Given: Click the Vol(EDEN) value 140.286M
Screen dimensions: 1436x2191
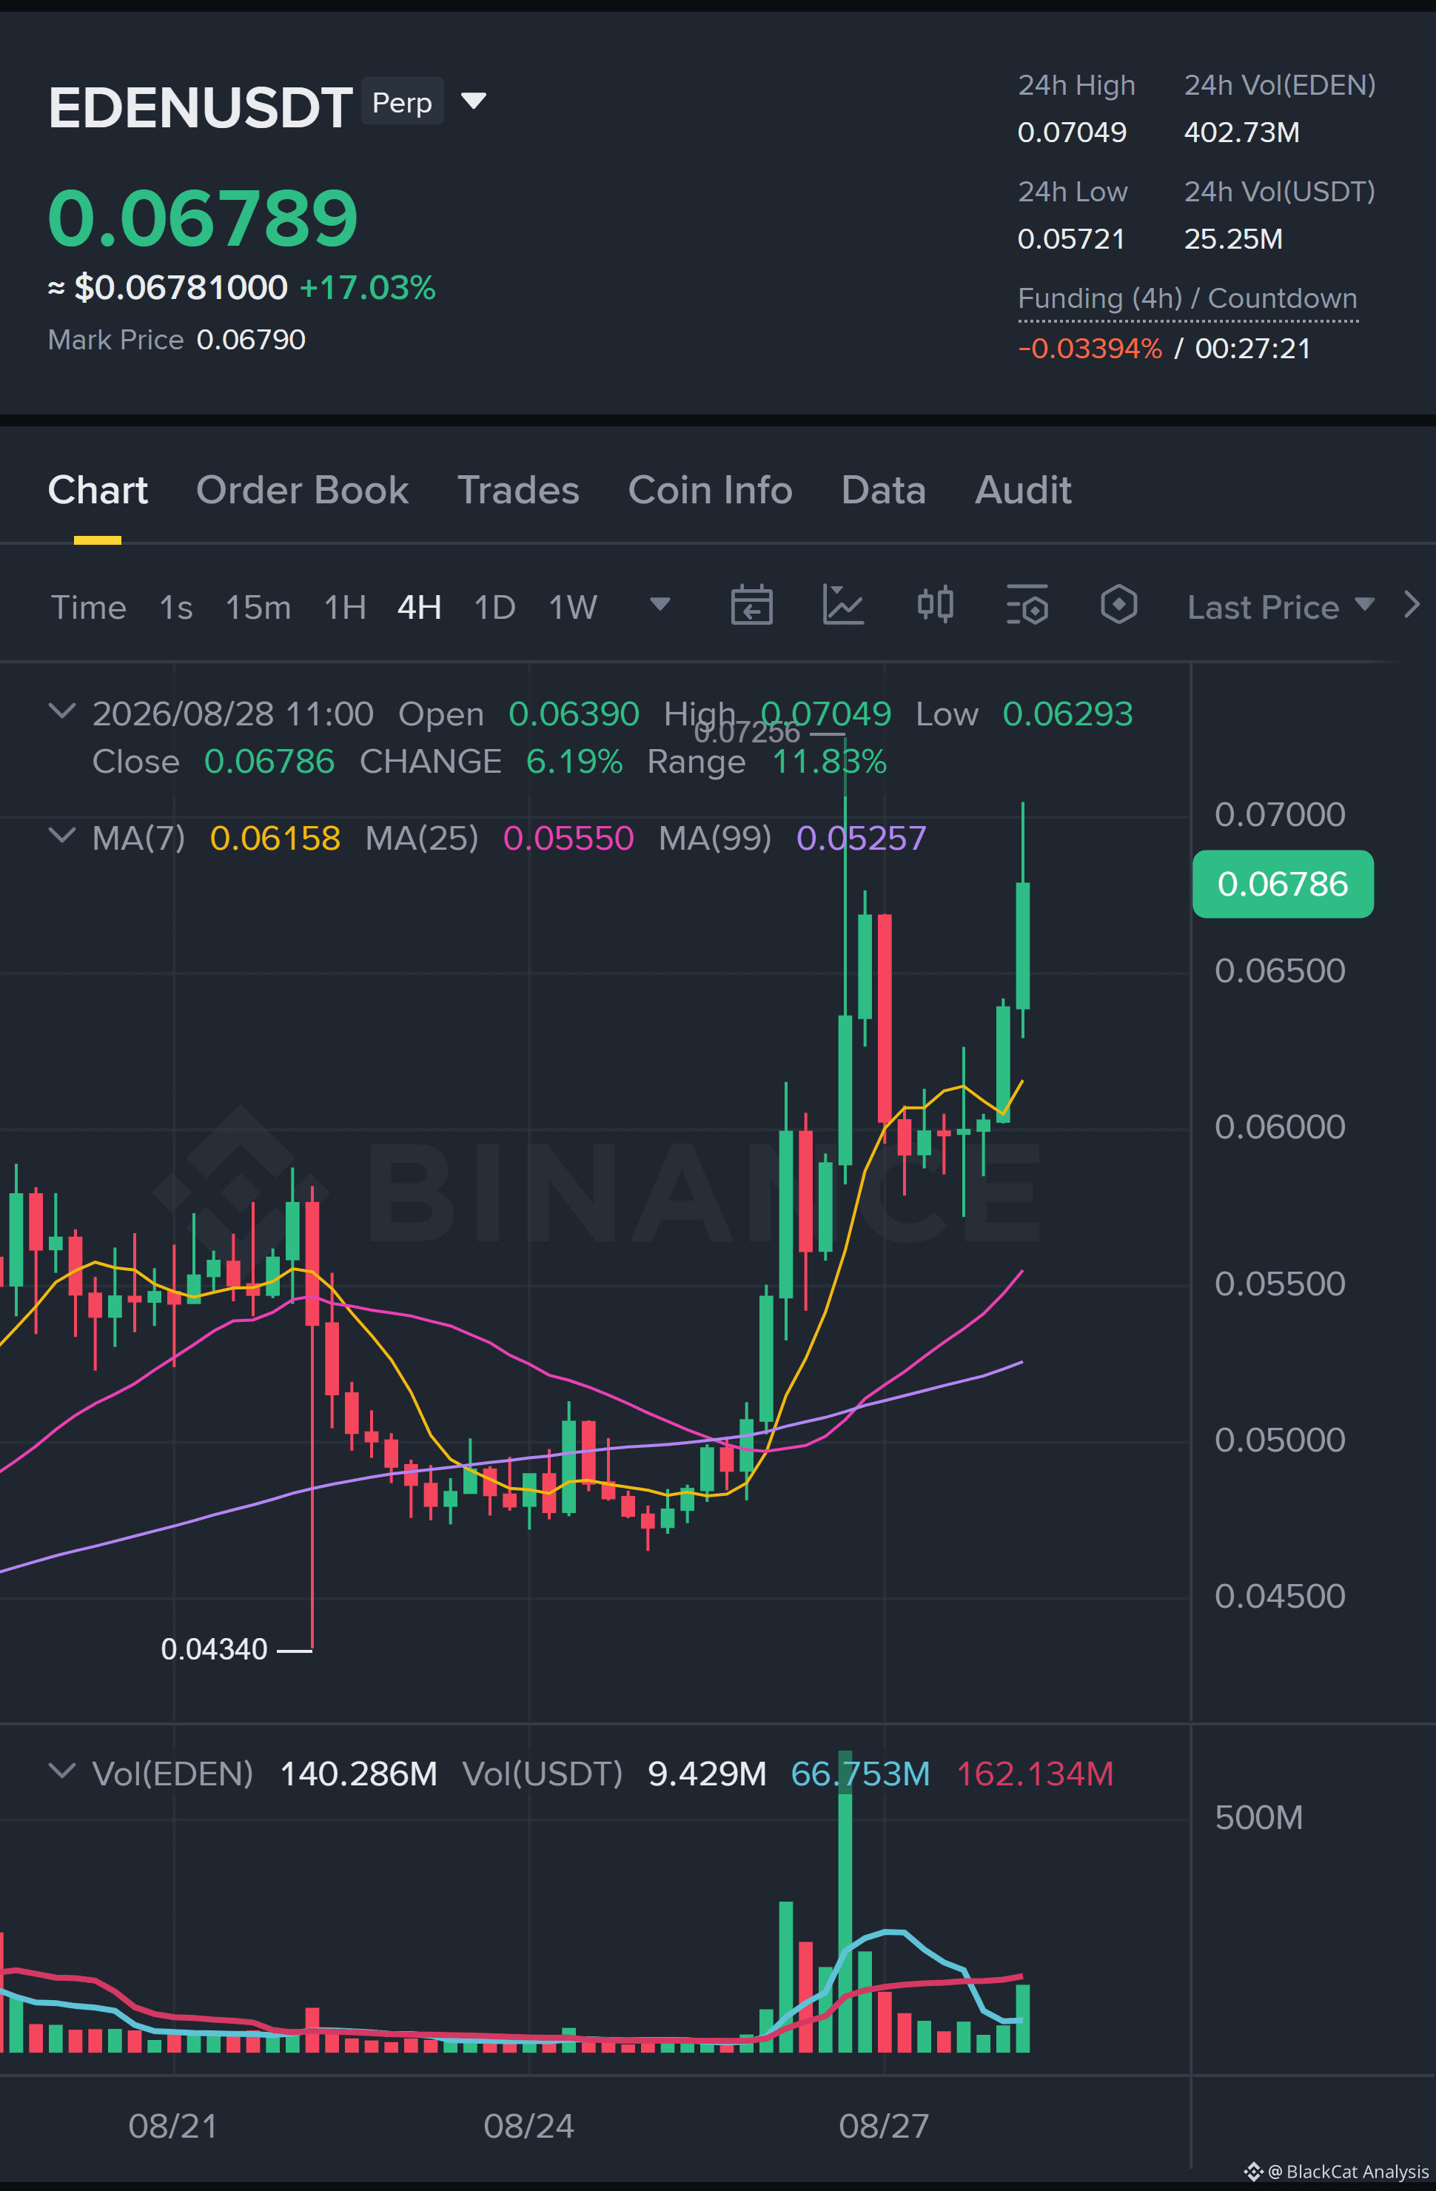Looking at the screenshot, I should click(x=358, y=1774).
